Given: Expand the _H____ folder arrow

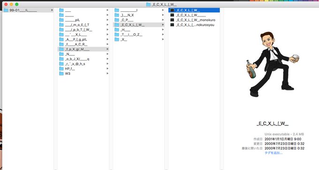Looking at the screenshot, I should click(163, 30).
